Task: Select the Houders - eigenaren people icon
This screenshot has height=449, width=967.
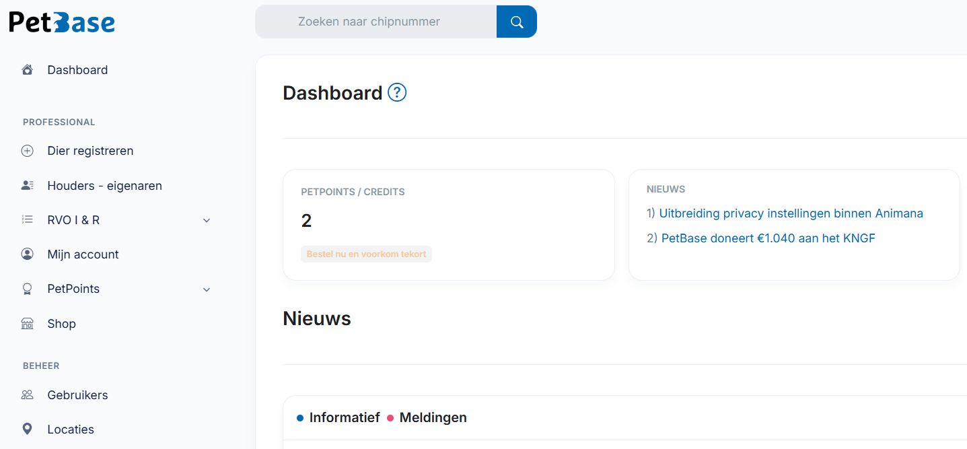Action: coord(27,185)
